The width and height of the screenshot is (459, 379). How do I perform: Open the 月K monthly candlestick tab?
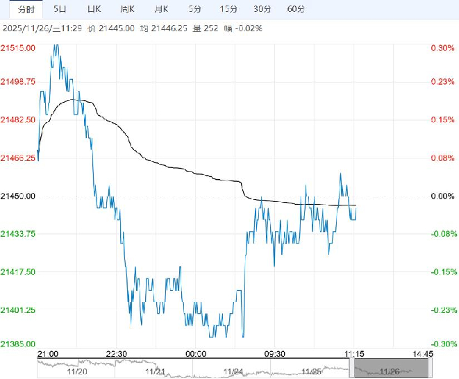[x=160, y=9]
